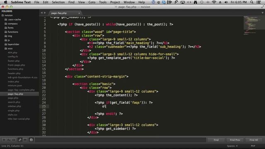The width and height of the screenshot is (265, 149).
Task: Click the find text input field
Action: (x=120, y=140)
